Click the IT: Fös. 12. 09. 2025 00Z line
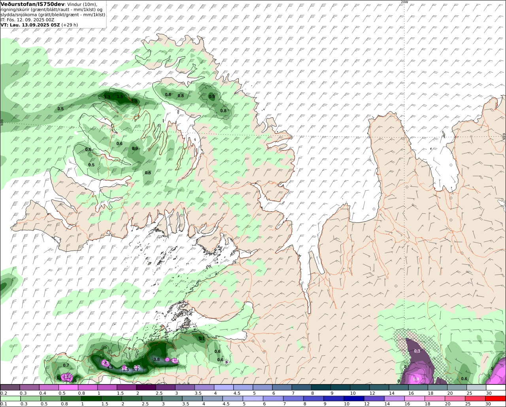 [27, 19]
